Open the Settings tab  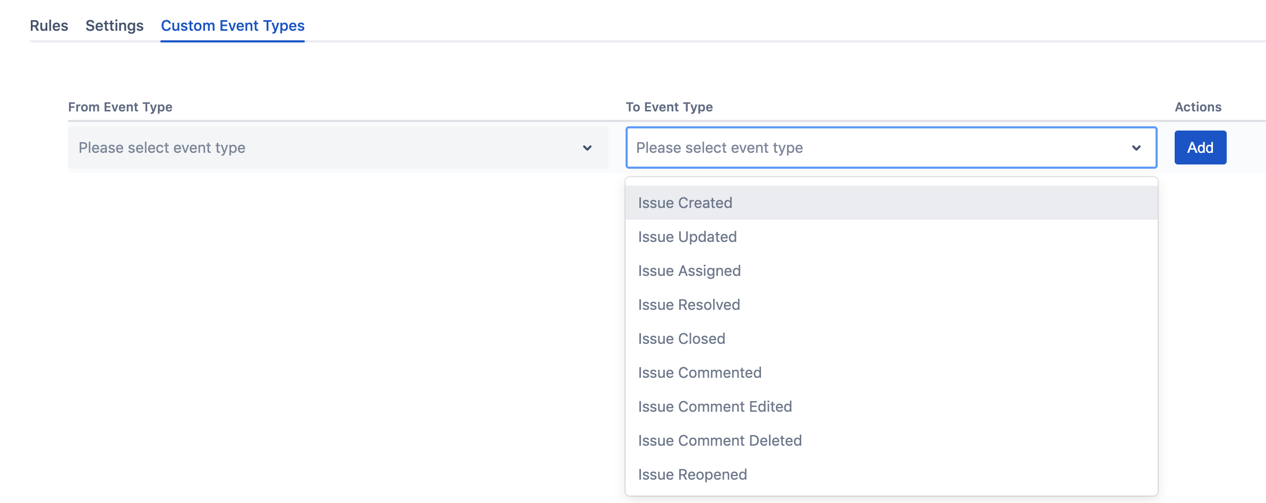tap(114, 25)
